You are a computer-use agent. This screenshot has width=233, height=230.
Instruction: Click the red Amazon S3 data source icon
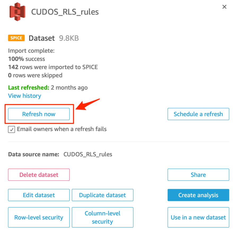[17, 12]
